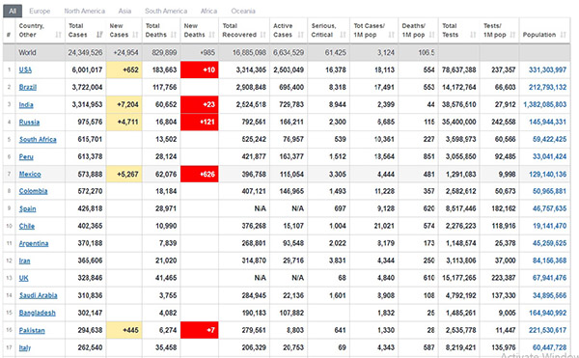Open the Argentina country link
579x358 pixels.
pyautogui.click(x=34, y=243)
